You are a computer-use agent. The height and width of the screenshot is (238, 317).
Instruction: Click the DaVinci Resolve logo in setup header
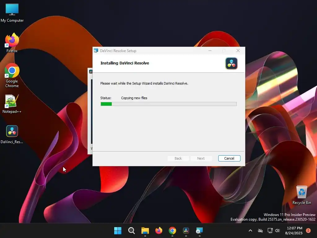[232, 64]
